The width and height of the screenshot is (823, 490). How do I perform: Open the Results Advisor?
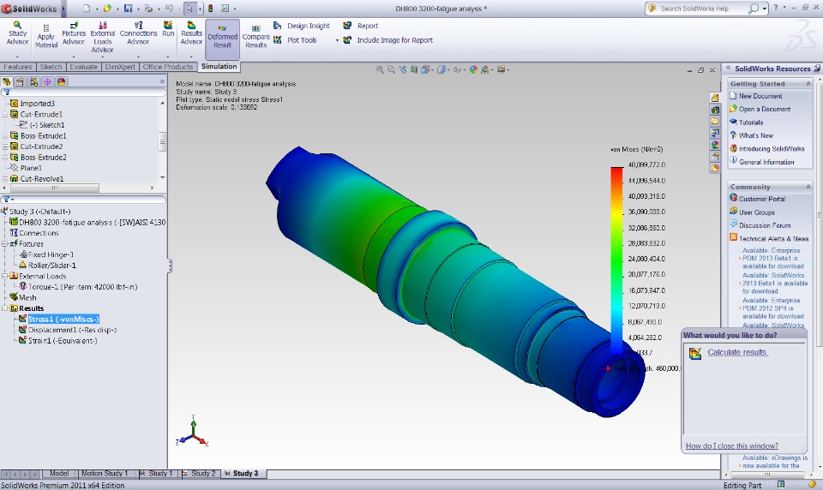[191, 33]
